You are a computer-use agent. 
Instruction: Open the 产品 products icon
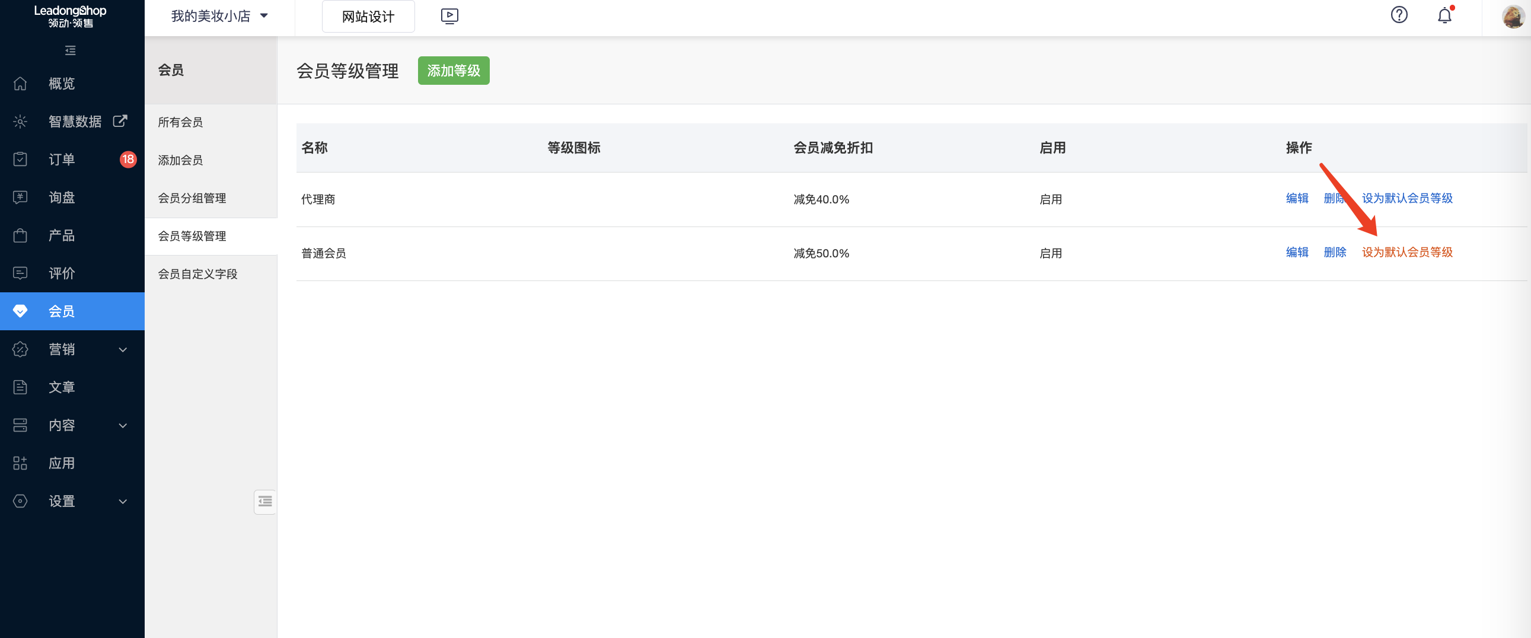pyautogui.click(x=20, y=235)
